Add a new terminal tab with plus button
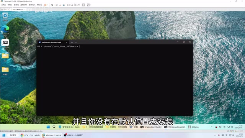The height and width of the screenshot is (138, 245). point(72,42)
